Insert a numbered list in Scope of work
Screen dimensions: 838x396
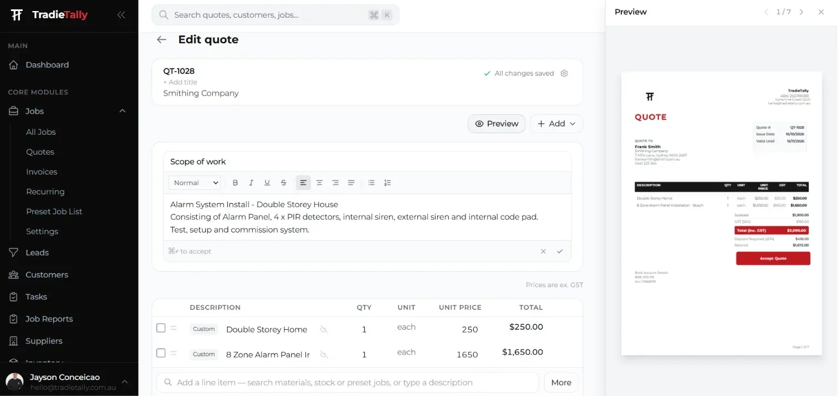387,183
